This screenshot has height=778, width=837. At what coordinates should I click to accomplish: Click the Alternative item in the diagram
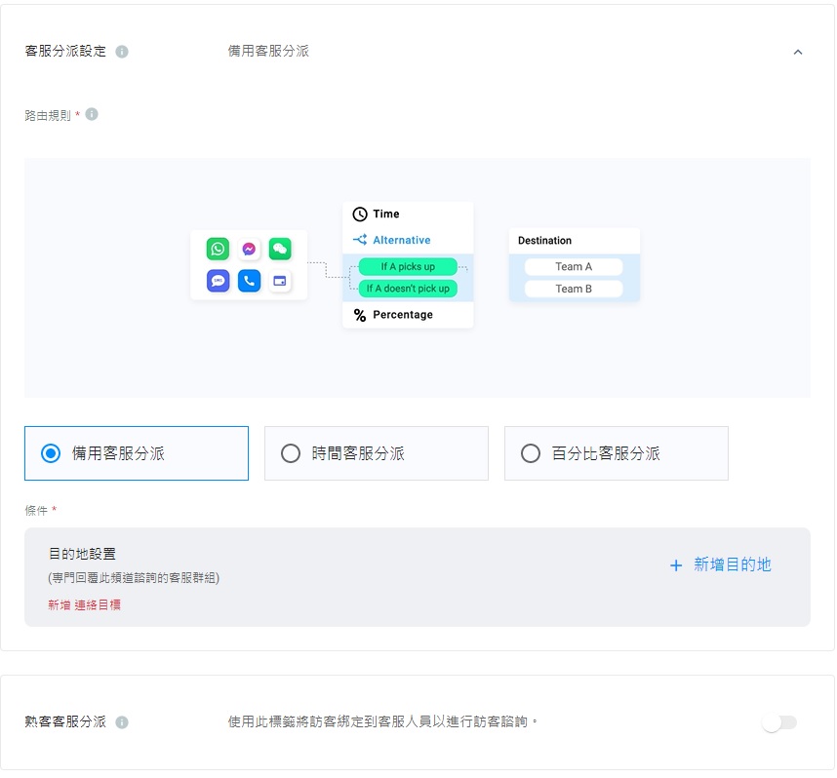coord(401,240)
